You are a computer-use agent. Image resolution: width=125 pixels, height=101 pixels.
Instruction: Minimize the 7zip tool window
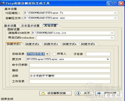coord(109,4)
